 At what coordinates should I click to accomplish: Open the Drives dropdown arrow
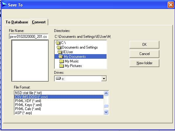tap(104, 79)
